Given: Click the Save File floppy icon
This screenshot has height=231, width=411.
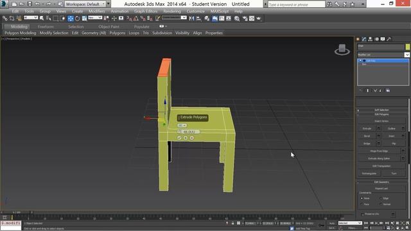Looking at the screenshot, I should click(x=30, y=4).
